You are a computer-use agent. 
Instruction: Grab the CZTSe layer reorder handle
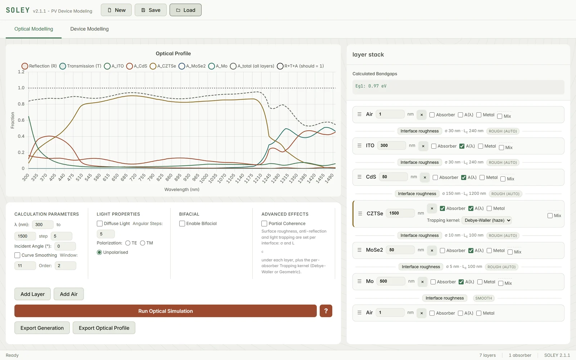(x=360, y=213)
